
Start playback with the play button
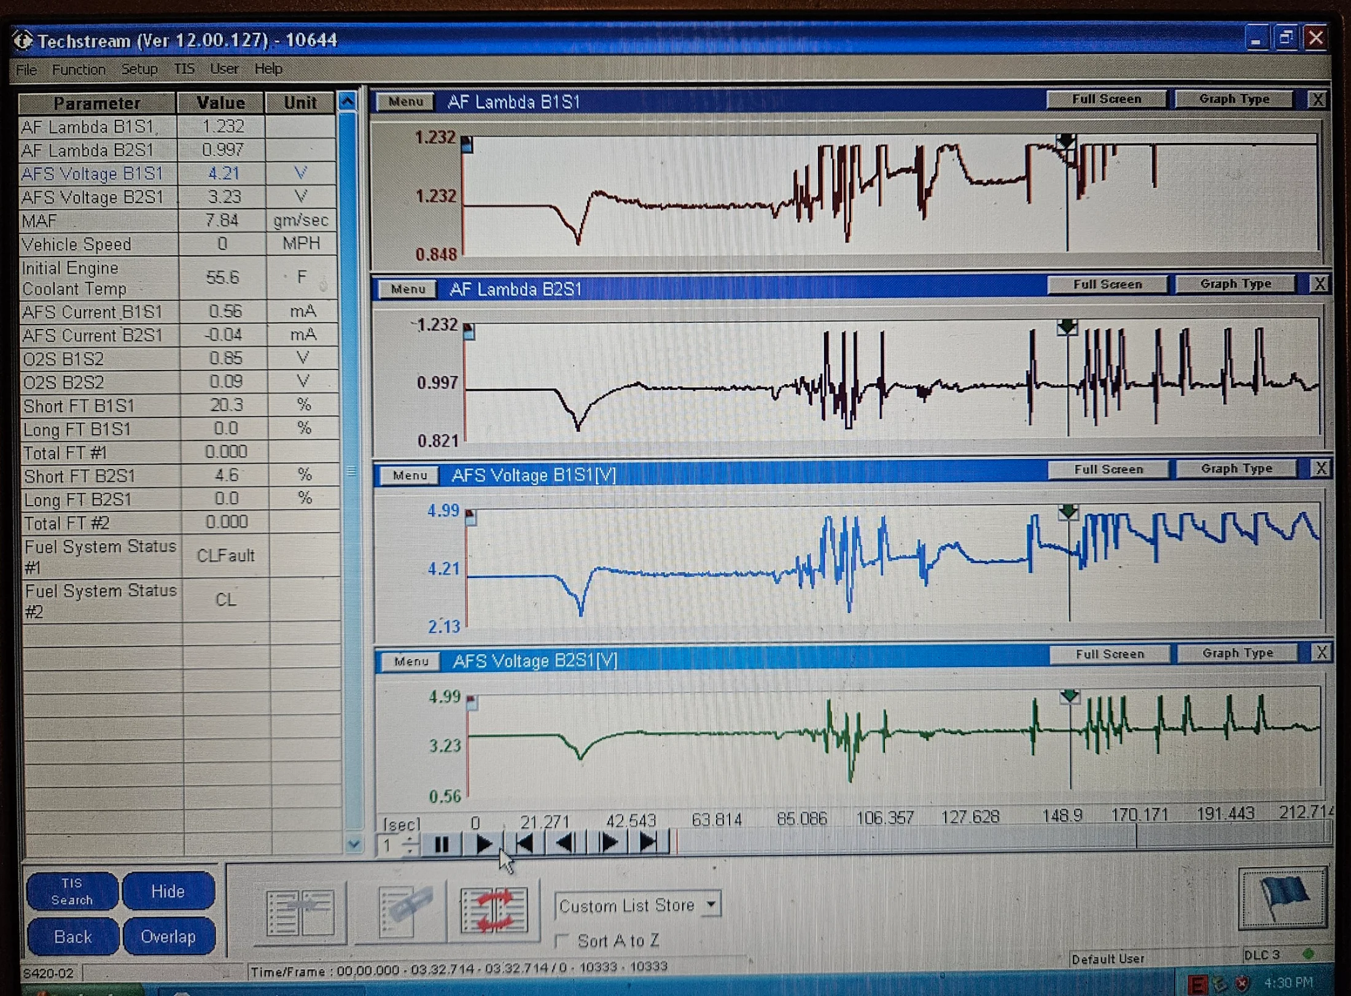tap(483, 845)
